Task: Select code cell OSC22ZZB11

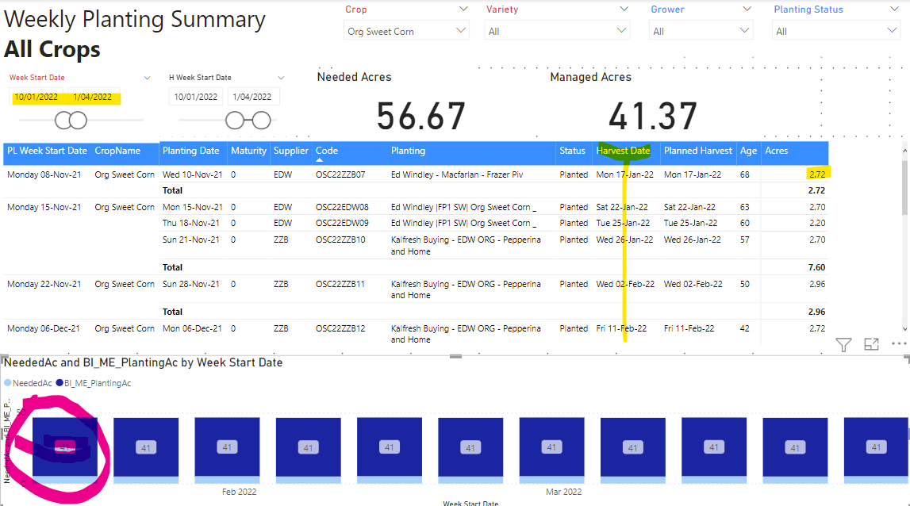Action: [340, 285]
